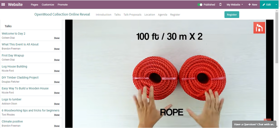Click the Have a Question chat box
The width and height of the screenshot is (280, 128).
tap(254, 124)
